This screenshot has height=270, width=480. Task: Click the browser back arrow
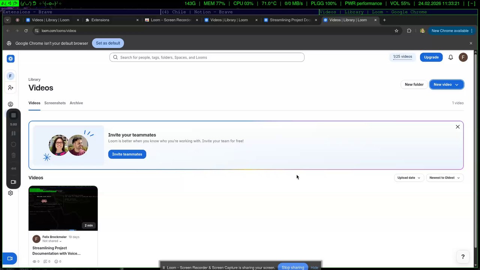(8, 31)
